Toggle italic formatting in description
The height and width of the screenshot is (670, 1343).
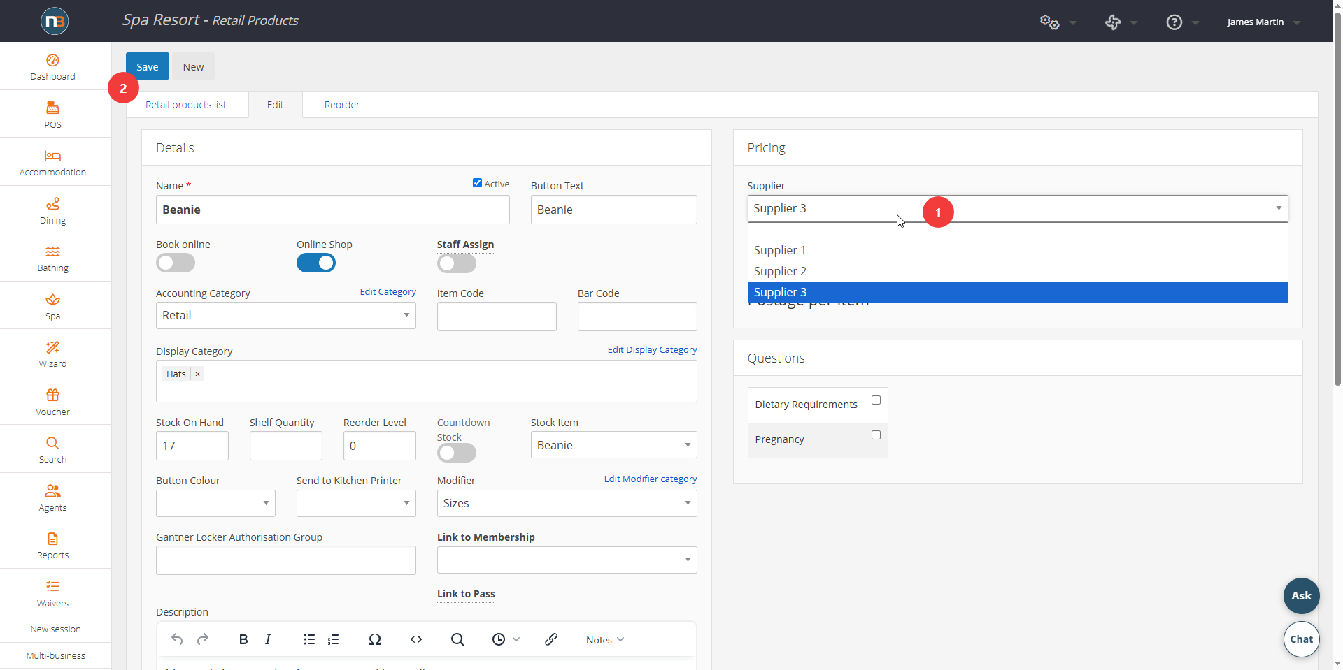point(268,639)
